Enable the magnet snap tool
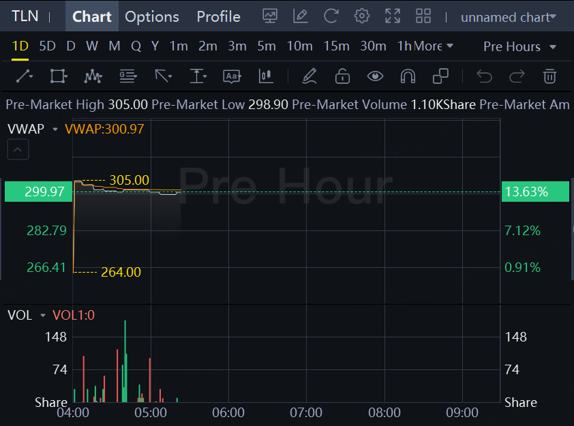The height and width of the screenshot is (426, 574). [408, 76]
